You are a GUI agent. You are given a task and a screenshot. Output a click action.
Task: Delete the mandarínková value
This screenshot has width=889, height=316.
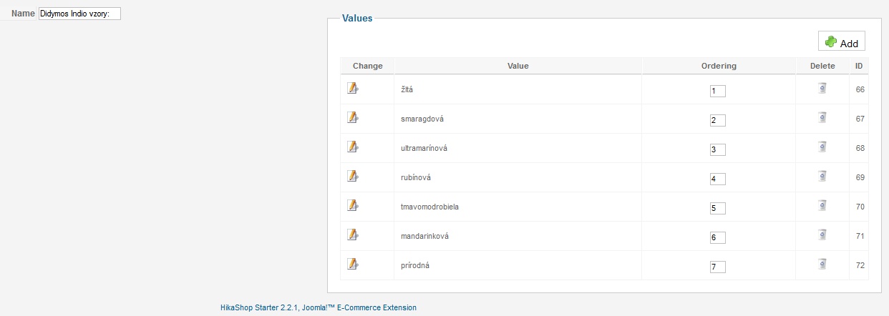pyautogui.click(x=822, y=234)
